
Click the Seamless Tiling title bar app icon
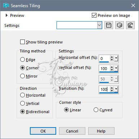(x=6, y=6)
